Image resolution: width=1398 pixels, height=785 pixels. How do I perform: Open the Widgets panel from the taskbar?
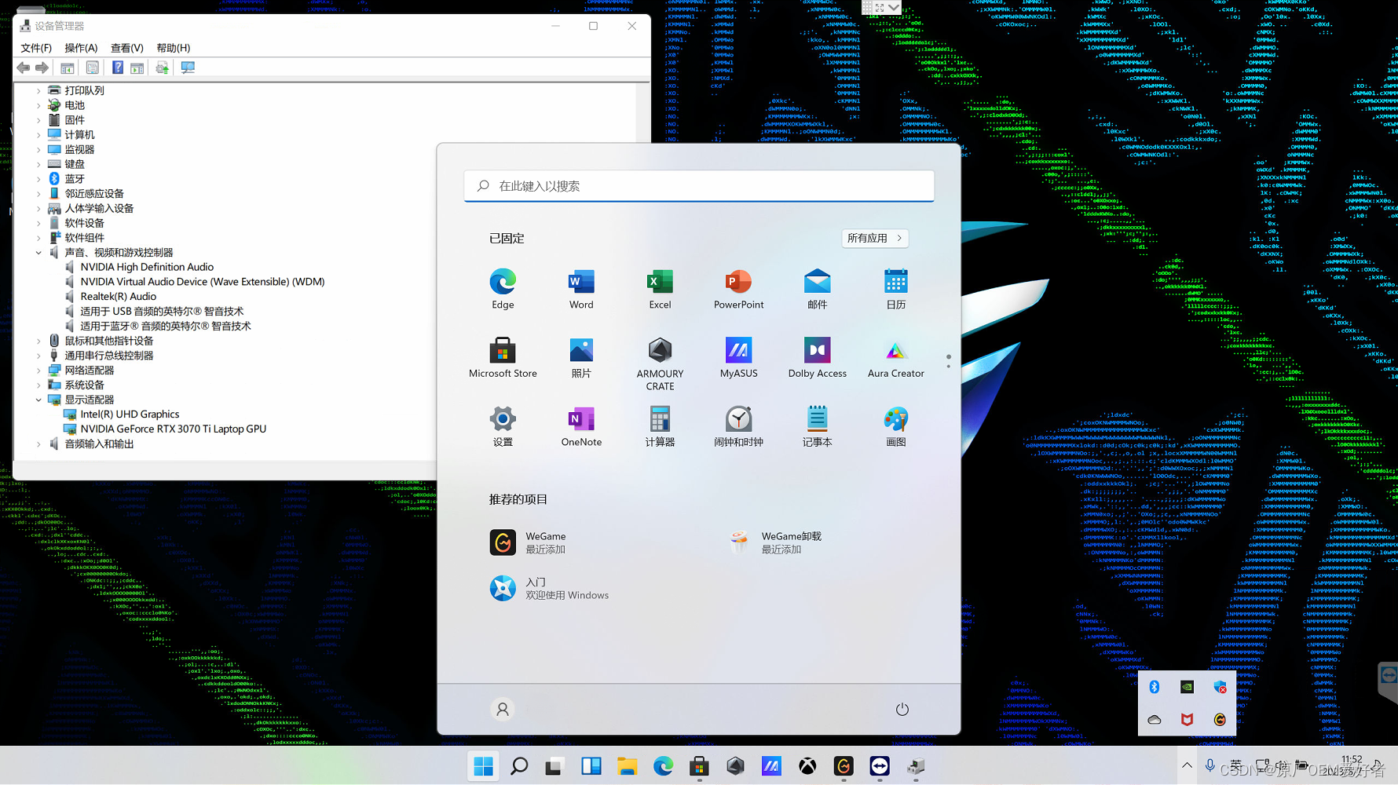coord(591,766)
